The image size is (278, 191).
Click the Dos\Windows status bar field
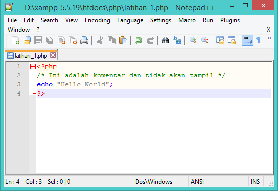pos(160,182)
